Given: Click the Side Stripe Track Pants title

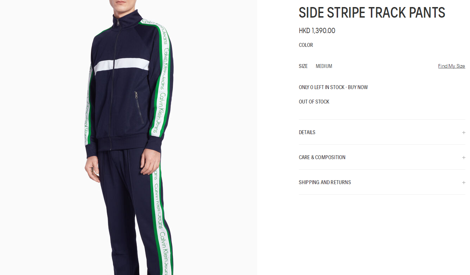Looking at the screenshot, I should [x=372, y=13].
